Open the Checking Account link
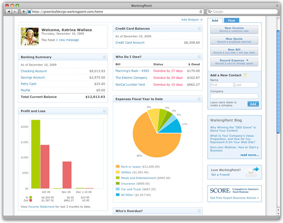283x223 pixels. 34,71
